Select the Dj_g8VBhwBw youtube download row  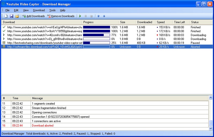107,39
